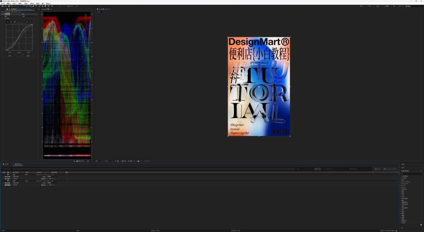424x232 pixels.
Task: Select the Hand tool
Action: [9, 6]
